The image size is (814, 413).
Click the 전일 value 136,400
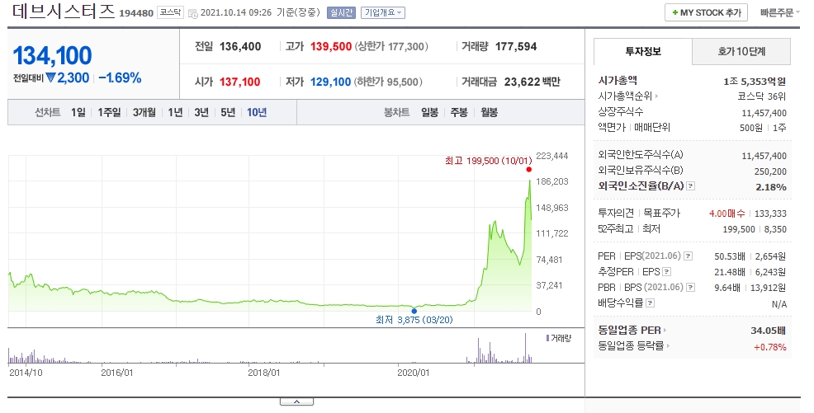click(x=240, y=47)
